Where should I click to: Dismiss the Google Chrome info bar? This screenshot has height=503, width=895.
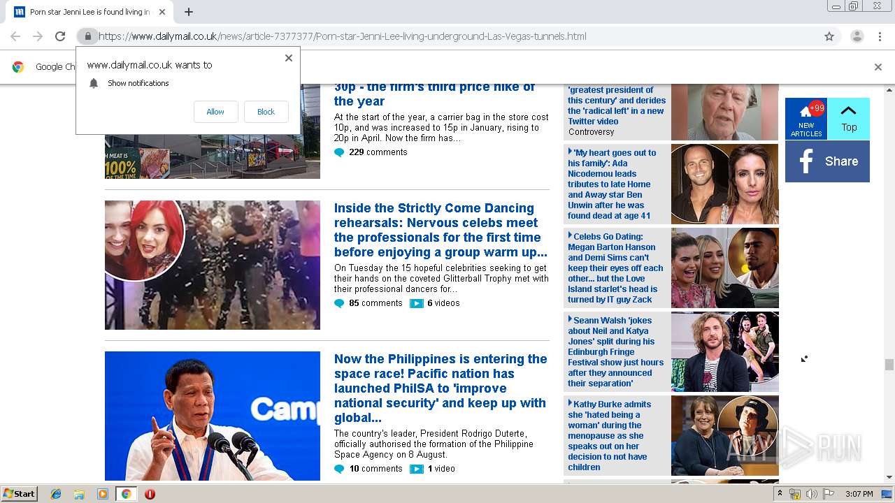point(878,67)
